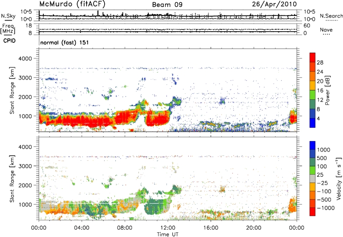The width and height of the screenshot is (343, 237).
Task: Click the 28 label on the Power colorbar
Action: pos(320,62)
